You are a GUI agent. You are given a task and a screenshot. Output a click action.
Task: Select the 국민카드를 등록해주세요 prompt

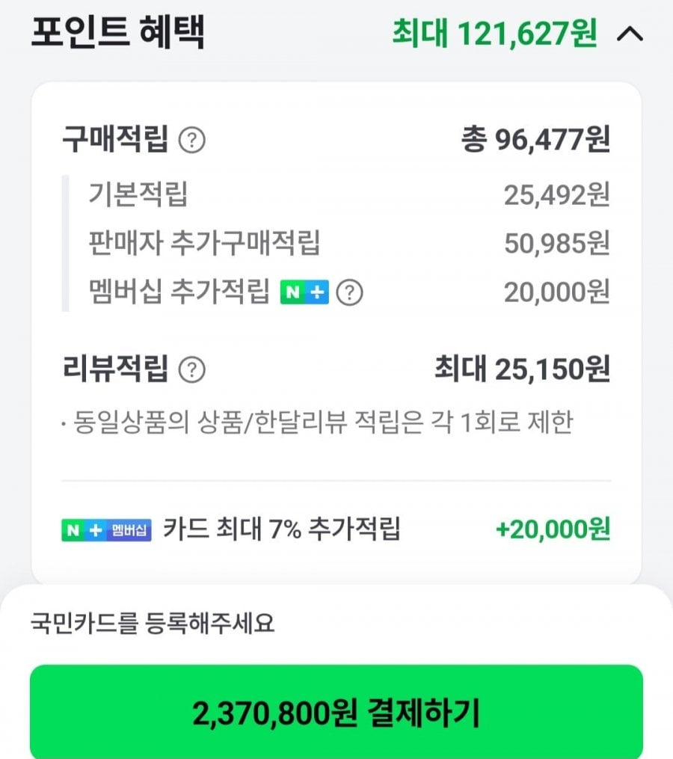(153, 623)
